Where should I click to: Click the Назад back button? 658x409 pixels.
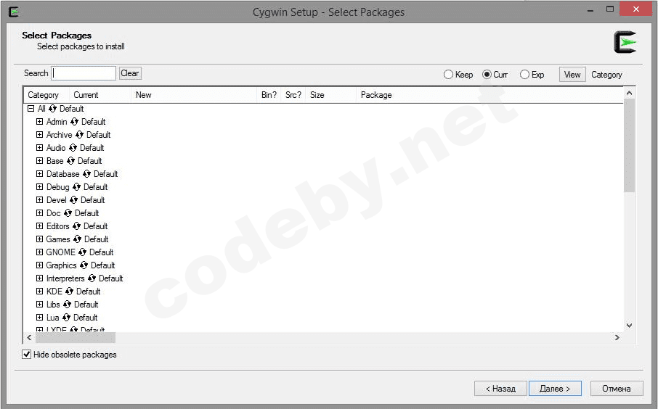[500, 389]
